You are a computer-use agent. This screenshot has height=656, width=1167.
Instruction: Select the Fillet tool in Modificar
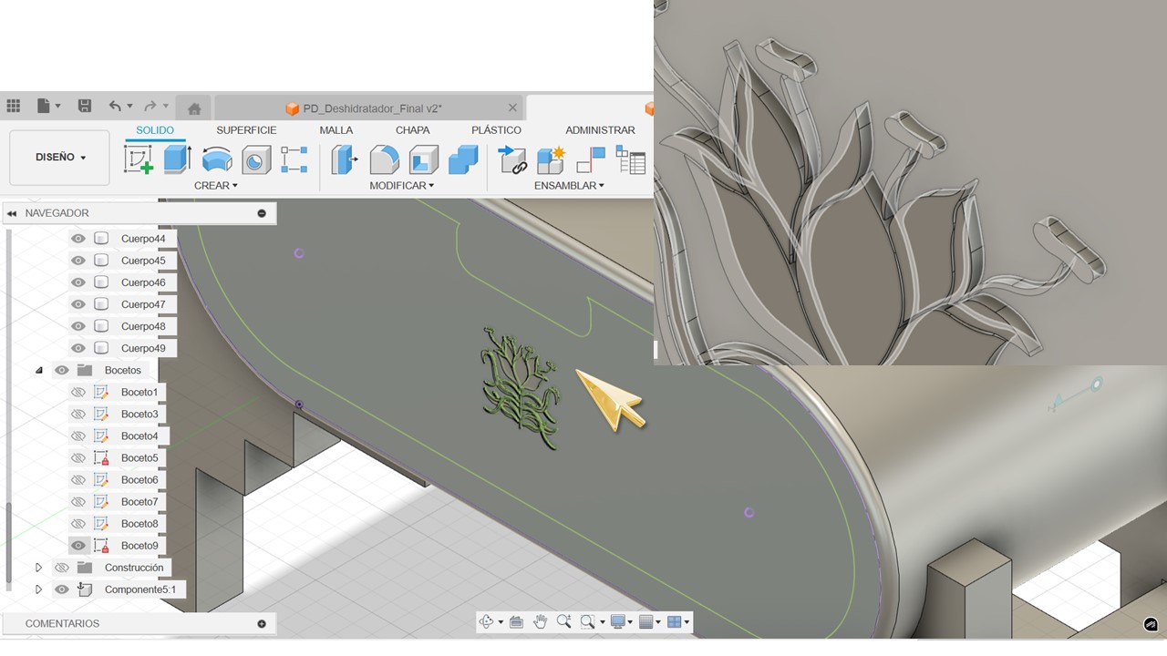(x=384, y=159)
